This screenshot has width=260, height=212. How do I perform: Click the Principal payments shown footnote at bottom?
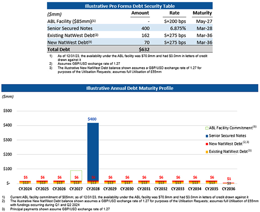point(60,209)
